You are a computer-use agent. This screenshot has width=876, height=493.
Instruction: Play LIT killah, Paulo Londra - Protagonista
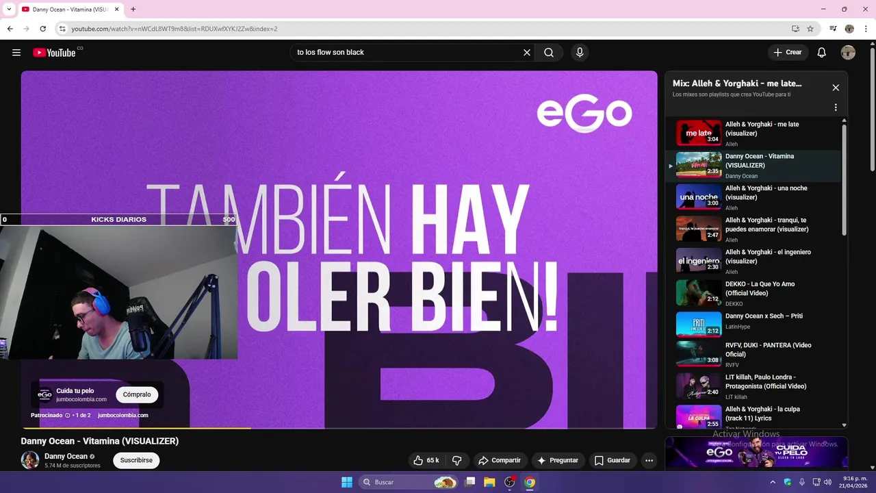tap(753, 386)
